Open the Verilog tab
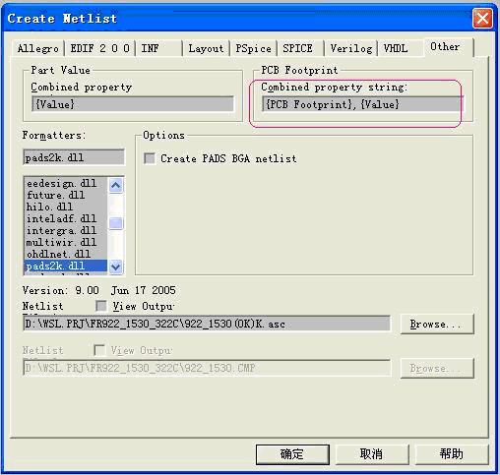Screen dimensions: 500x475 [350, 48]
